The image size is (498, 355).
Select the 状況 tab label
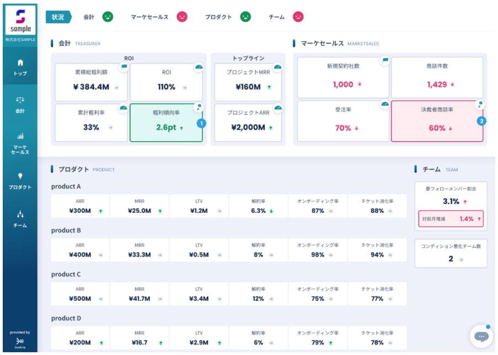click(x=59, y=17)
